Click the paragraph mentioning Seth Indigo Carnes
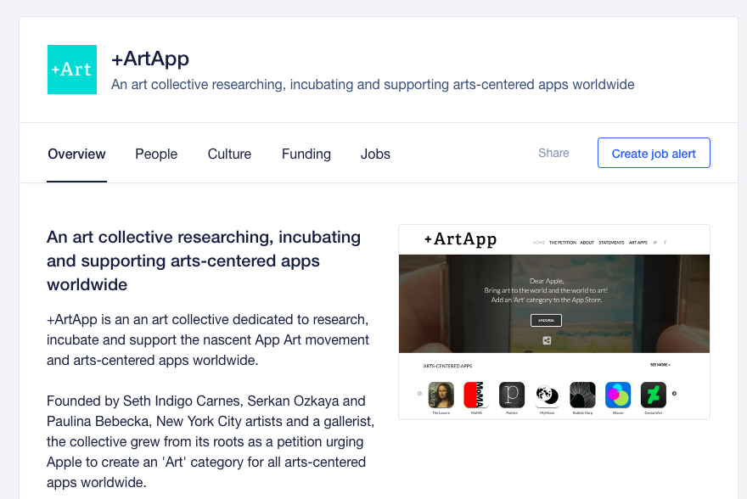The image size is (747, 499). 211,441
